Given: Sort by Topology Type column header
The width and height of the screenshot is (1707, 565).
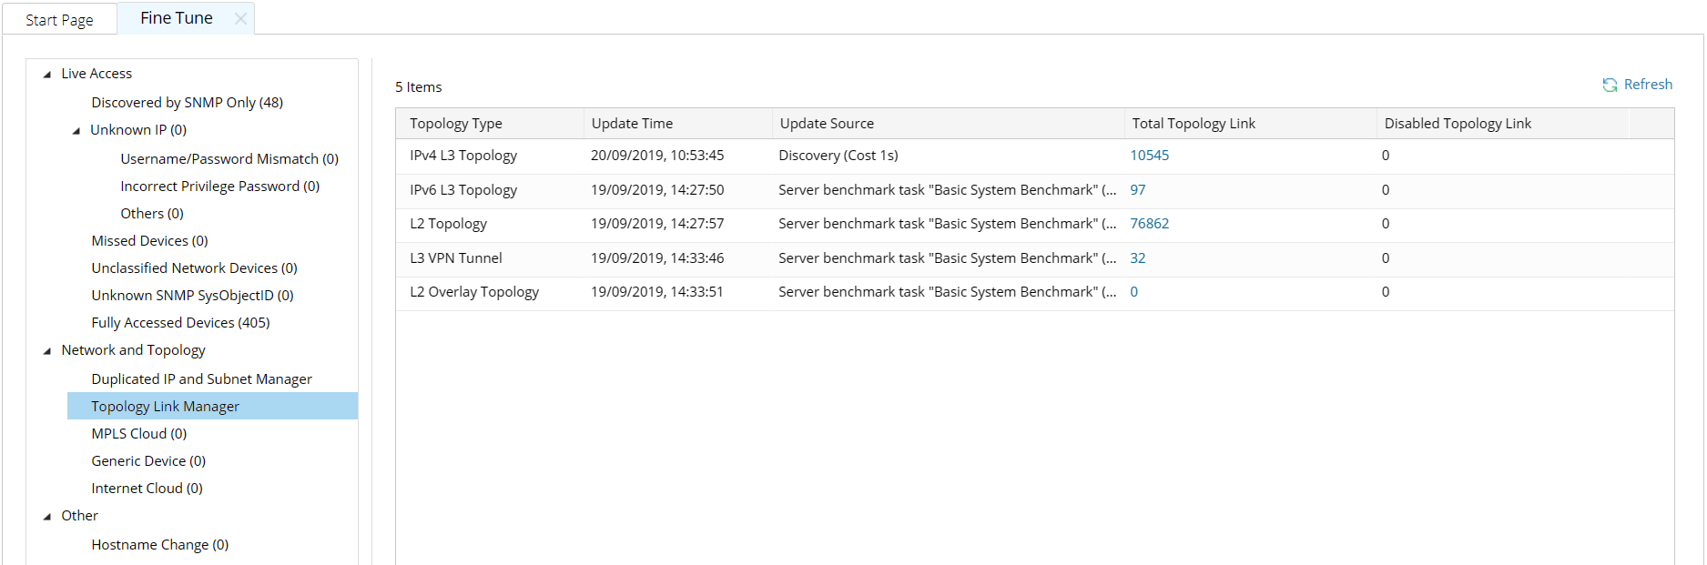Looking at the screenshot, I should [x=455, y=124].
